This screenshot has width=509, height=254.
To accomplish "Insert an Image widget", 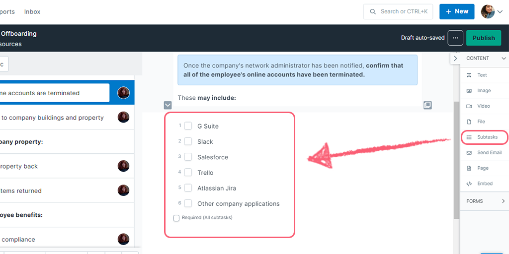I will coord(483,91).
